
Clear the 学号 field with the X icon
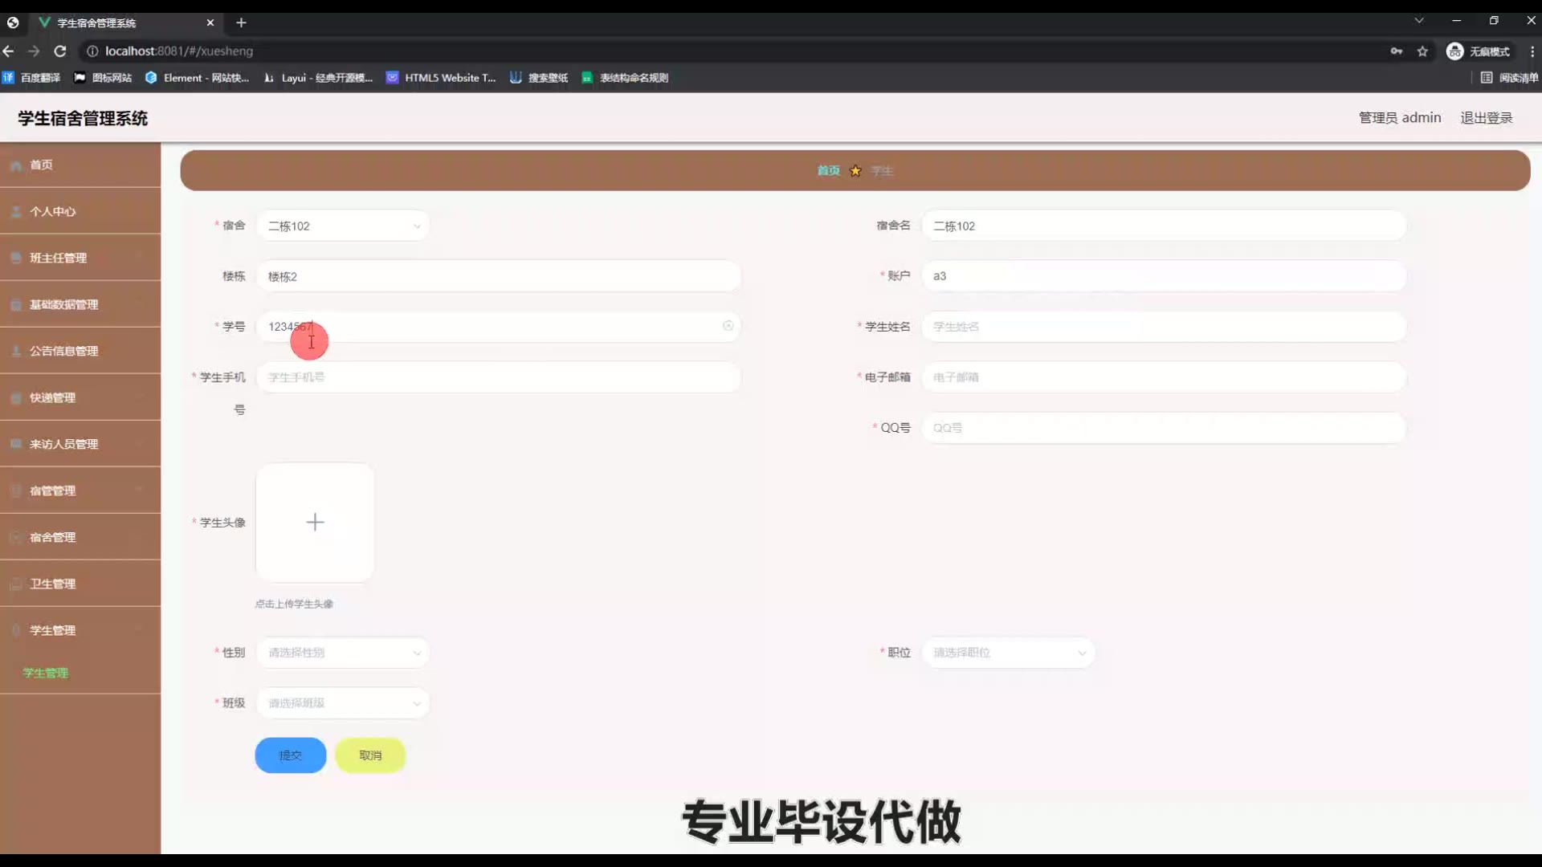(x=728, y=326)
